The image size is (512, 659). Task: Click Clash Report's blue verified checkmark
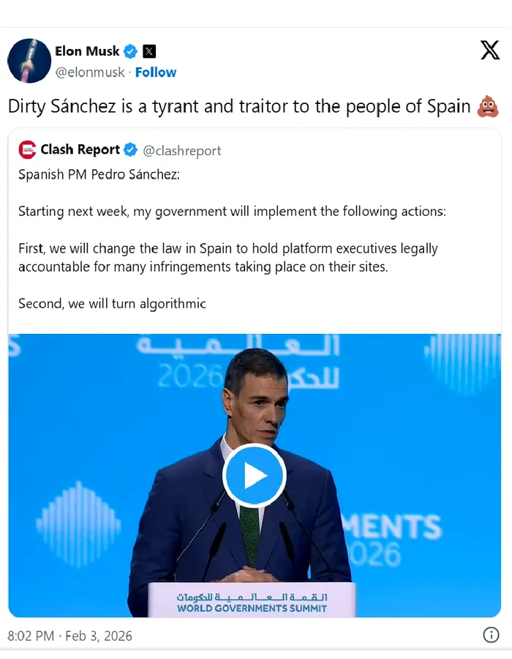[130, 150]
